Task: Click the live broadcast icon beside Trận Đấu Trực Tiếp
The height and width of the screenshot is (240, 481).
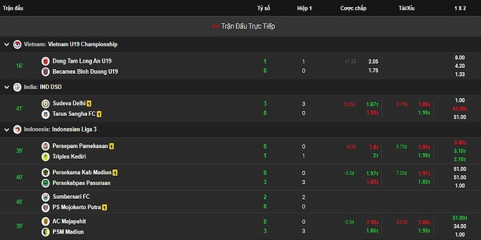Action: click(216, 26)
